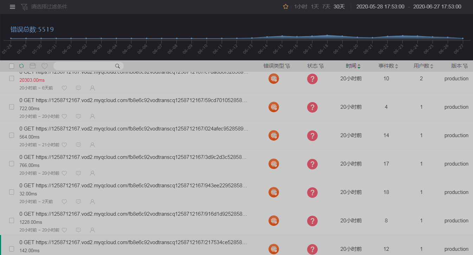The height and width of the screenshot is (255, 473).
Task: Click the comment icon on the 722.00ms row
Action: point(78,116)
